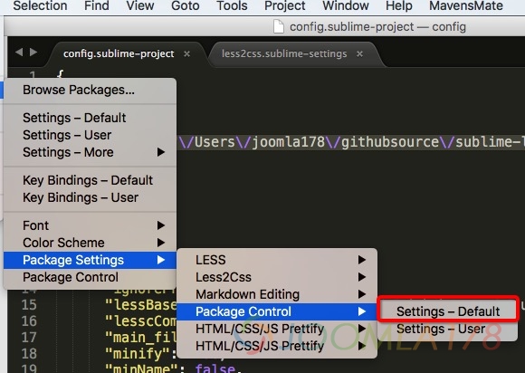The height and width of the screenshot is (373, 525).
Task: Open Settings – Default in main menu
Action: point(90,118)
